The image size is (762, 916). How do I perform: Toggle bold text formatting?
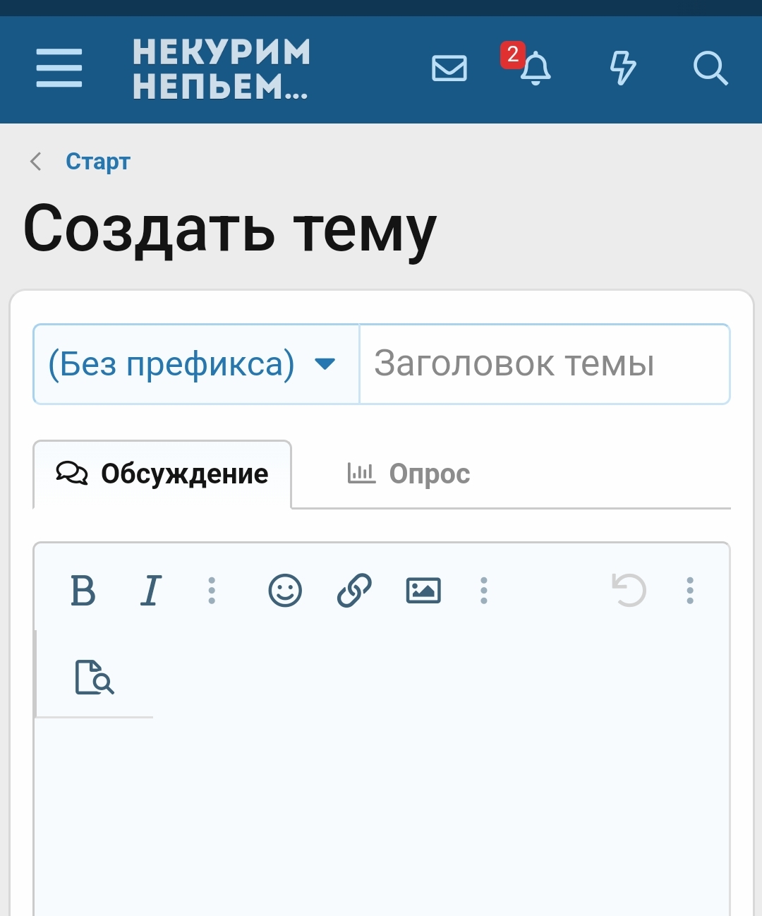pyautogui.click(x=83, y=591)
